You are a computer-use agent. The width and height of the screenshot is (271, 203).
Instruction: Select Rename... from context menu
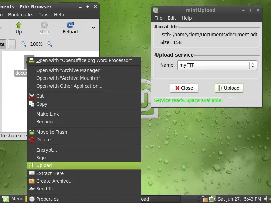click(x=84, y=122)
